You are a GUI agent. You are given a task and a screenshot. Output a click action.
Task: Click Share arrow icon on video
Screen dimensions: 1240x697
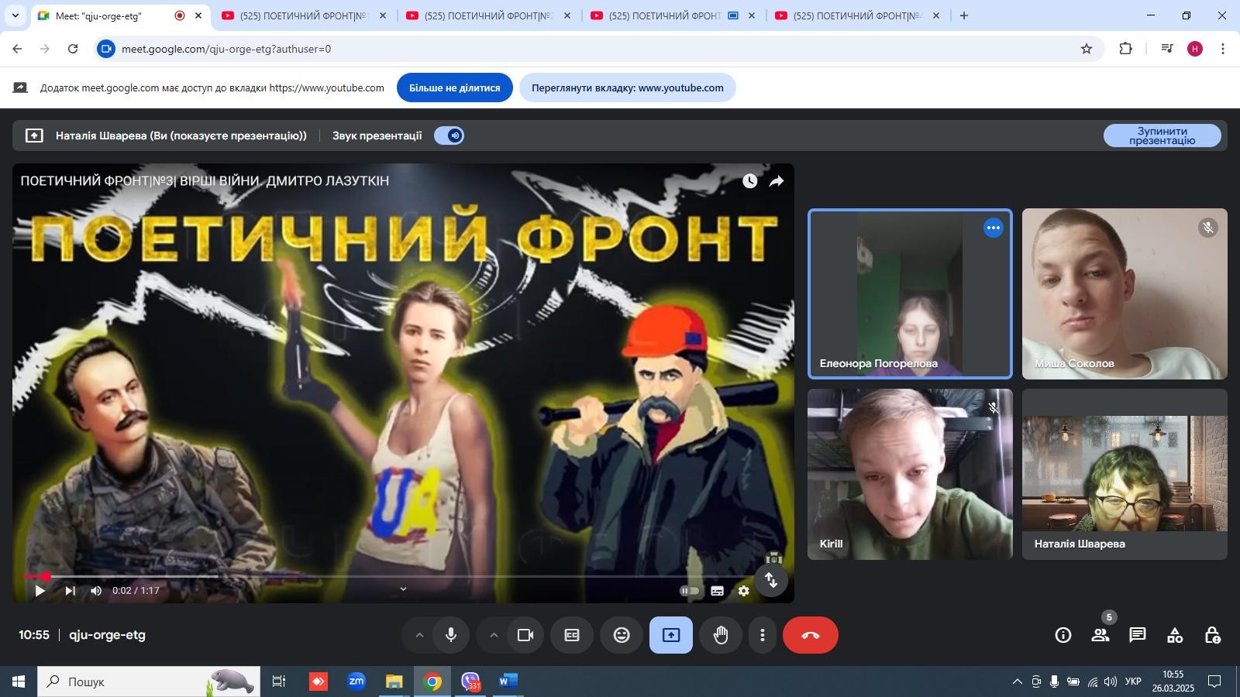(776, 181)
